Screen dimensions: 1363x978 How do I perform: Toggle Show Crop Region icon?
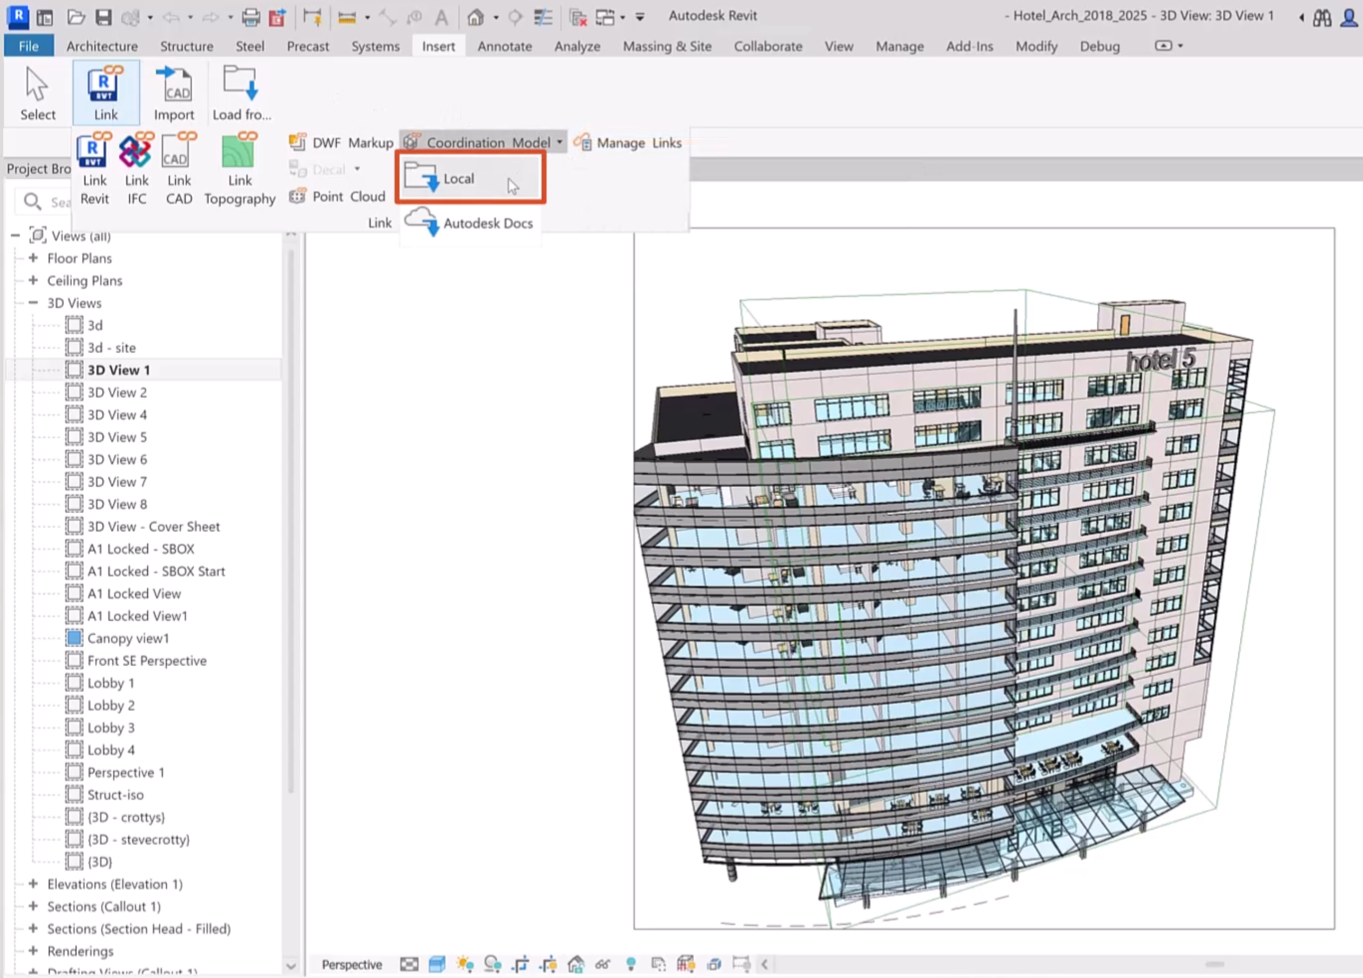coord(548,964)
